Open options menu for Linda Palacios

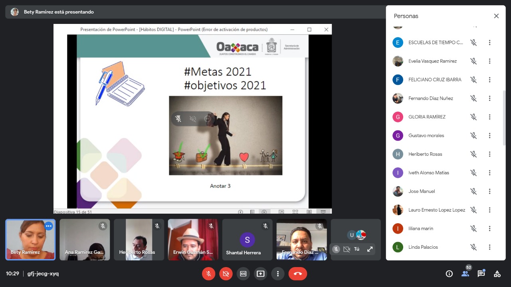[489, 247]
